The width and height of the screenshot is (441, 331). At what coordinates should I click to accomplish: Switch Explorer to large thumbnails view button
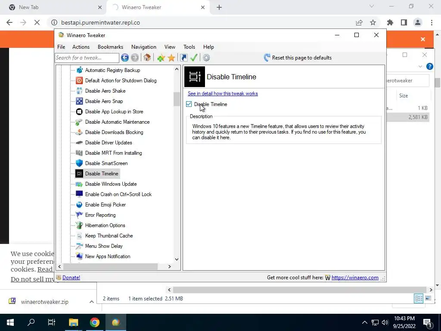[428, 298]
